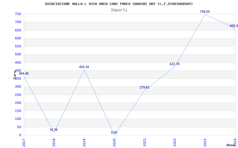This screenshot has width=238, height=148.
Task: Click the 750 y-axis tick label
Action: click(x=18, y=14)
